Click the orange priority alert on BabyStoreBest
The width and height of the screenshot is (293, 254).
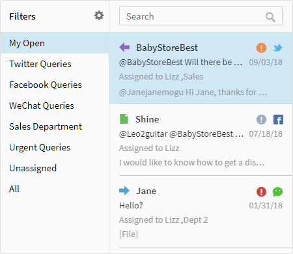[x=261, y=48]
